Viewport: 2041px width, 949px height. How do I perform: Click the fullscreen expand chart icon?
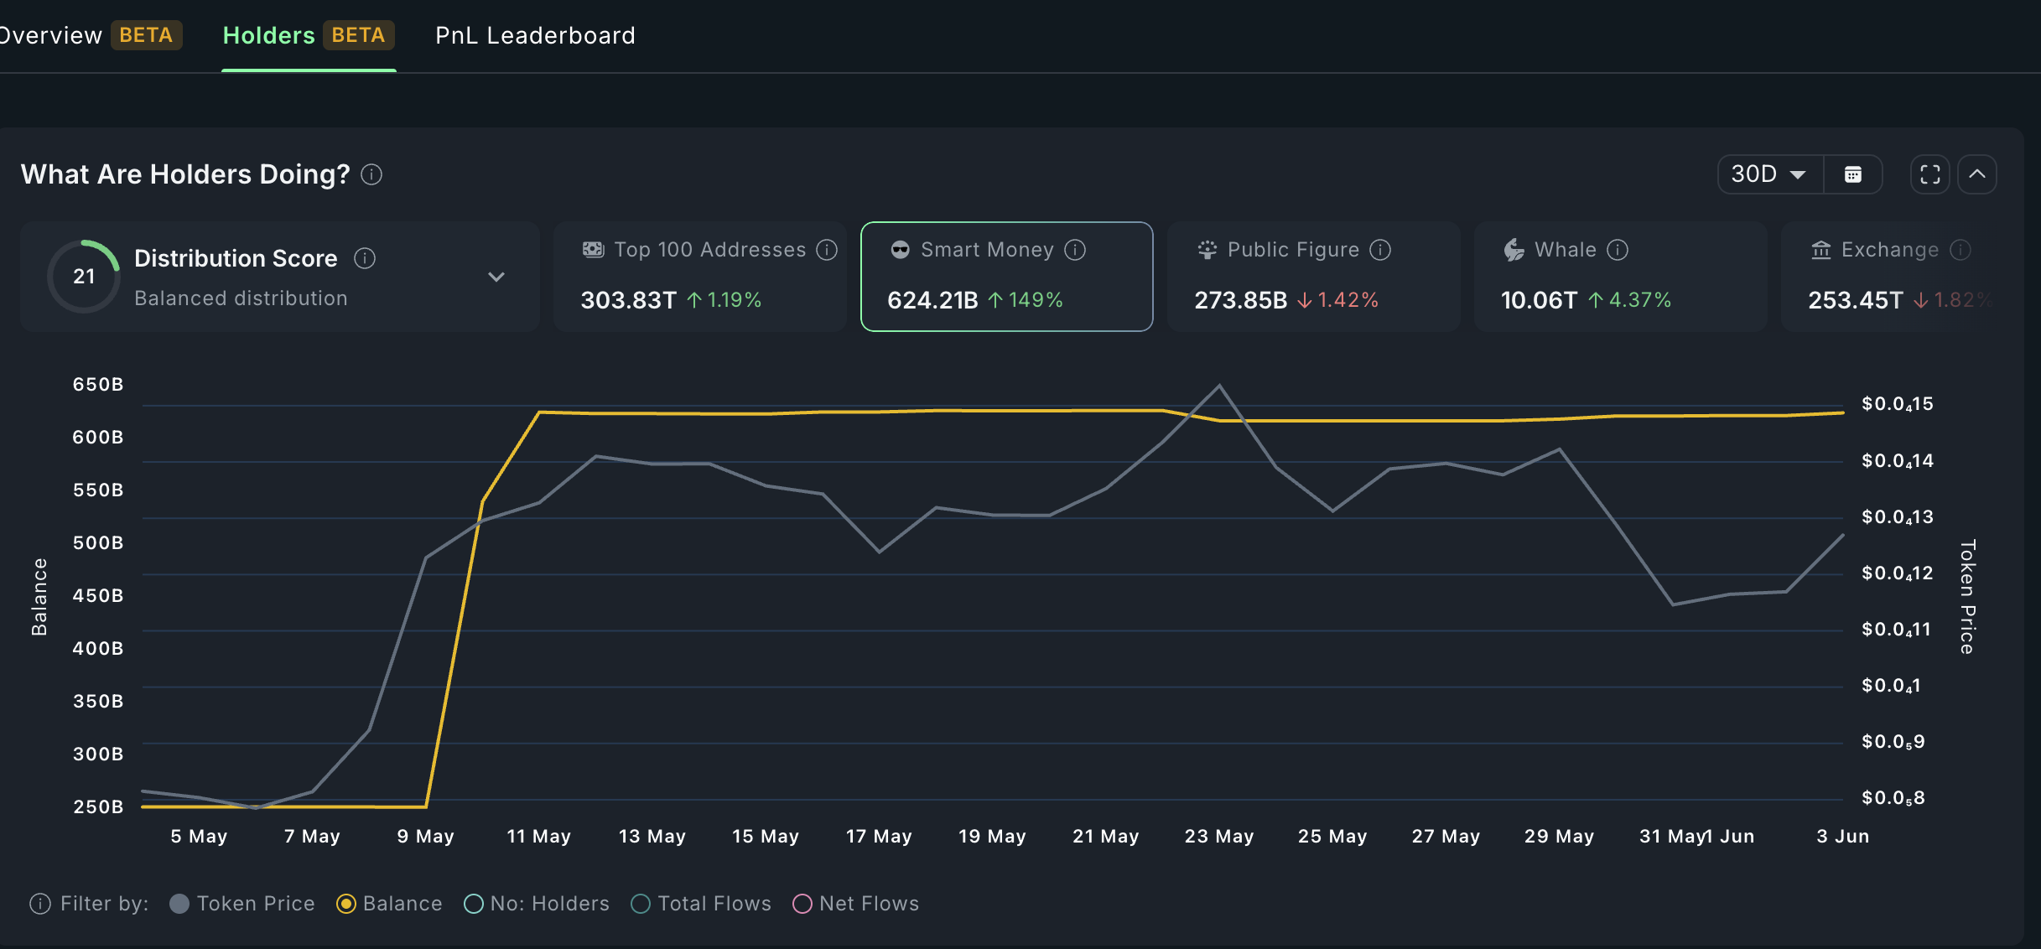point(1929,174)
